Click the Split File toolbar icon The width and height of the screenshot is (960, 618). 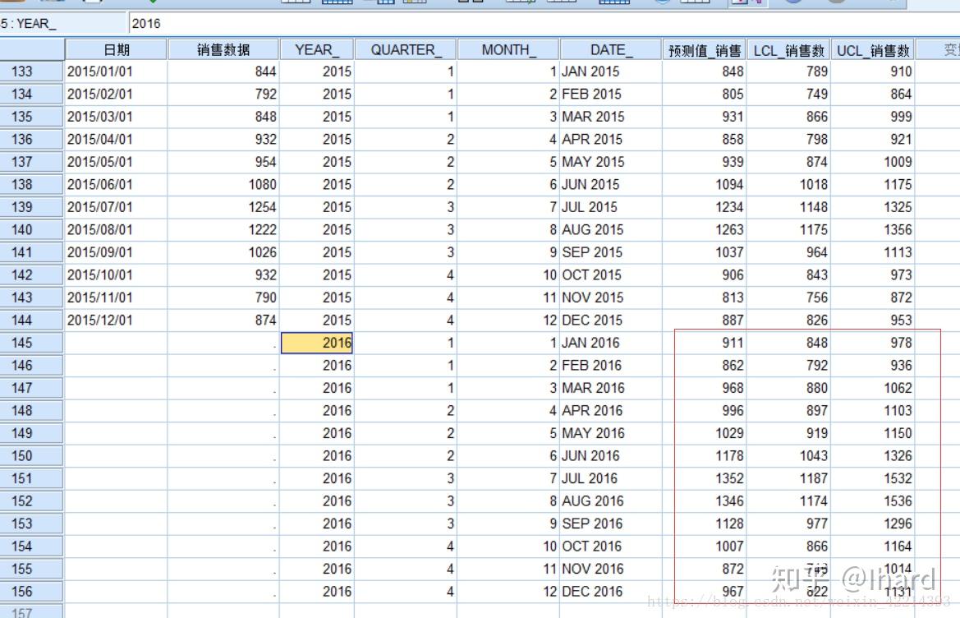click(614, 4)
